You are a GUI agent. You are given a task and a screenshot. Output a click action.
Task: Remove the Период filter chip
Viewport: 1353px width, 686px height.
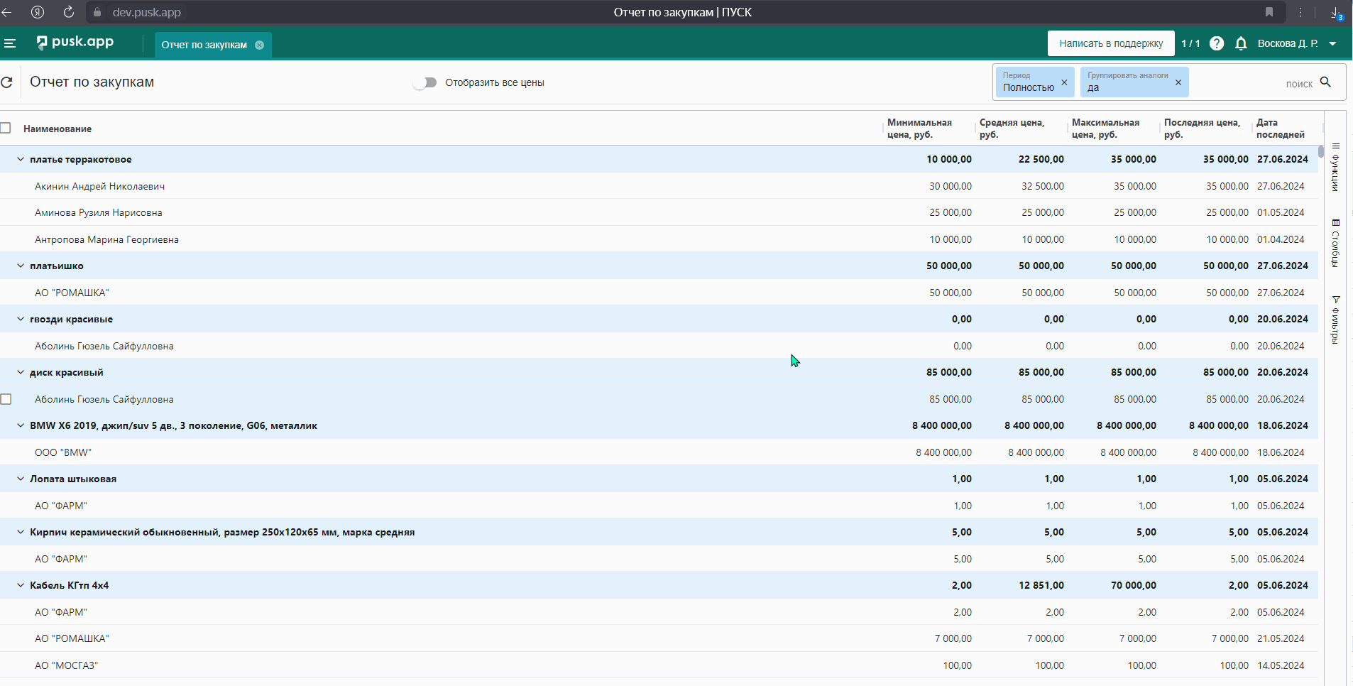tap(1064, 82)
